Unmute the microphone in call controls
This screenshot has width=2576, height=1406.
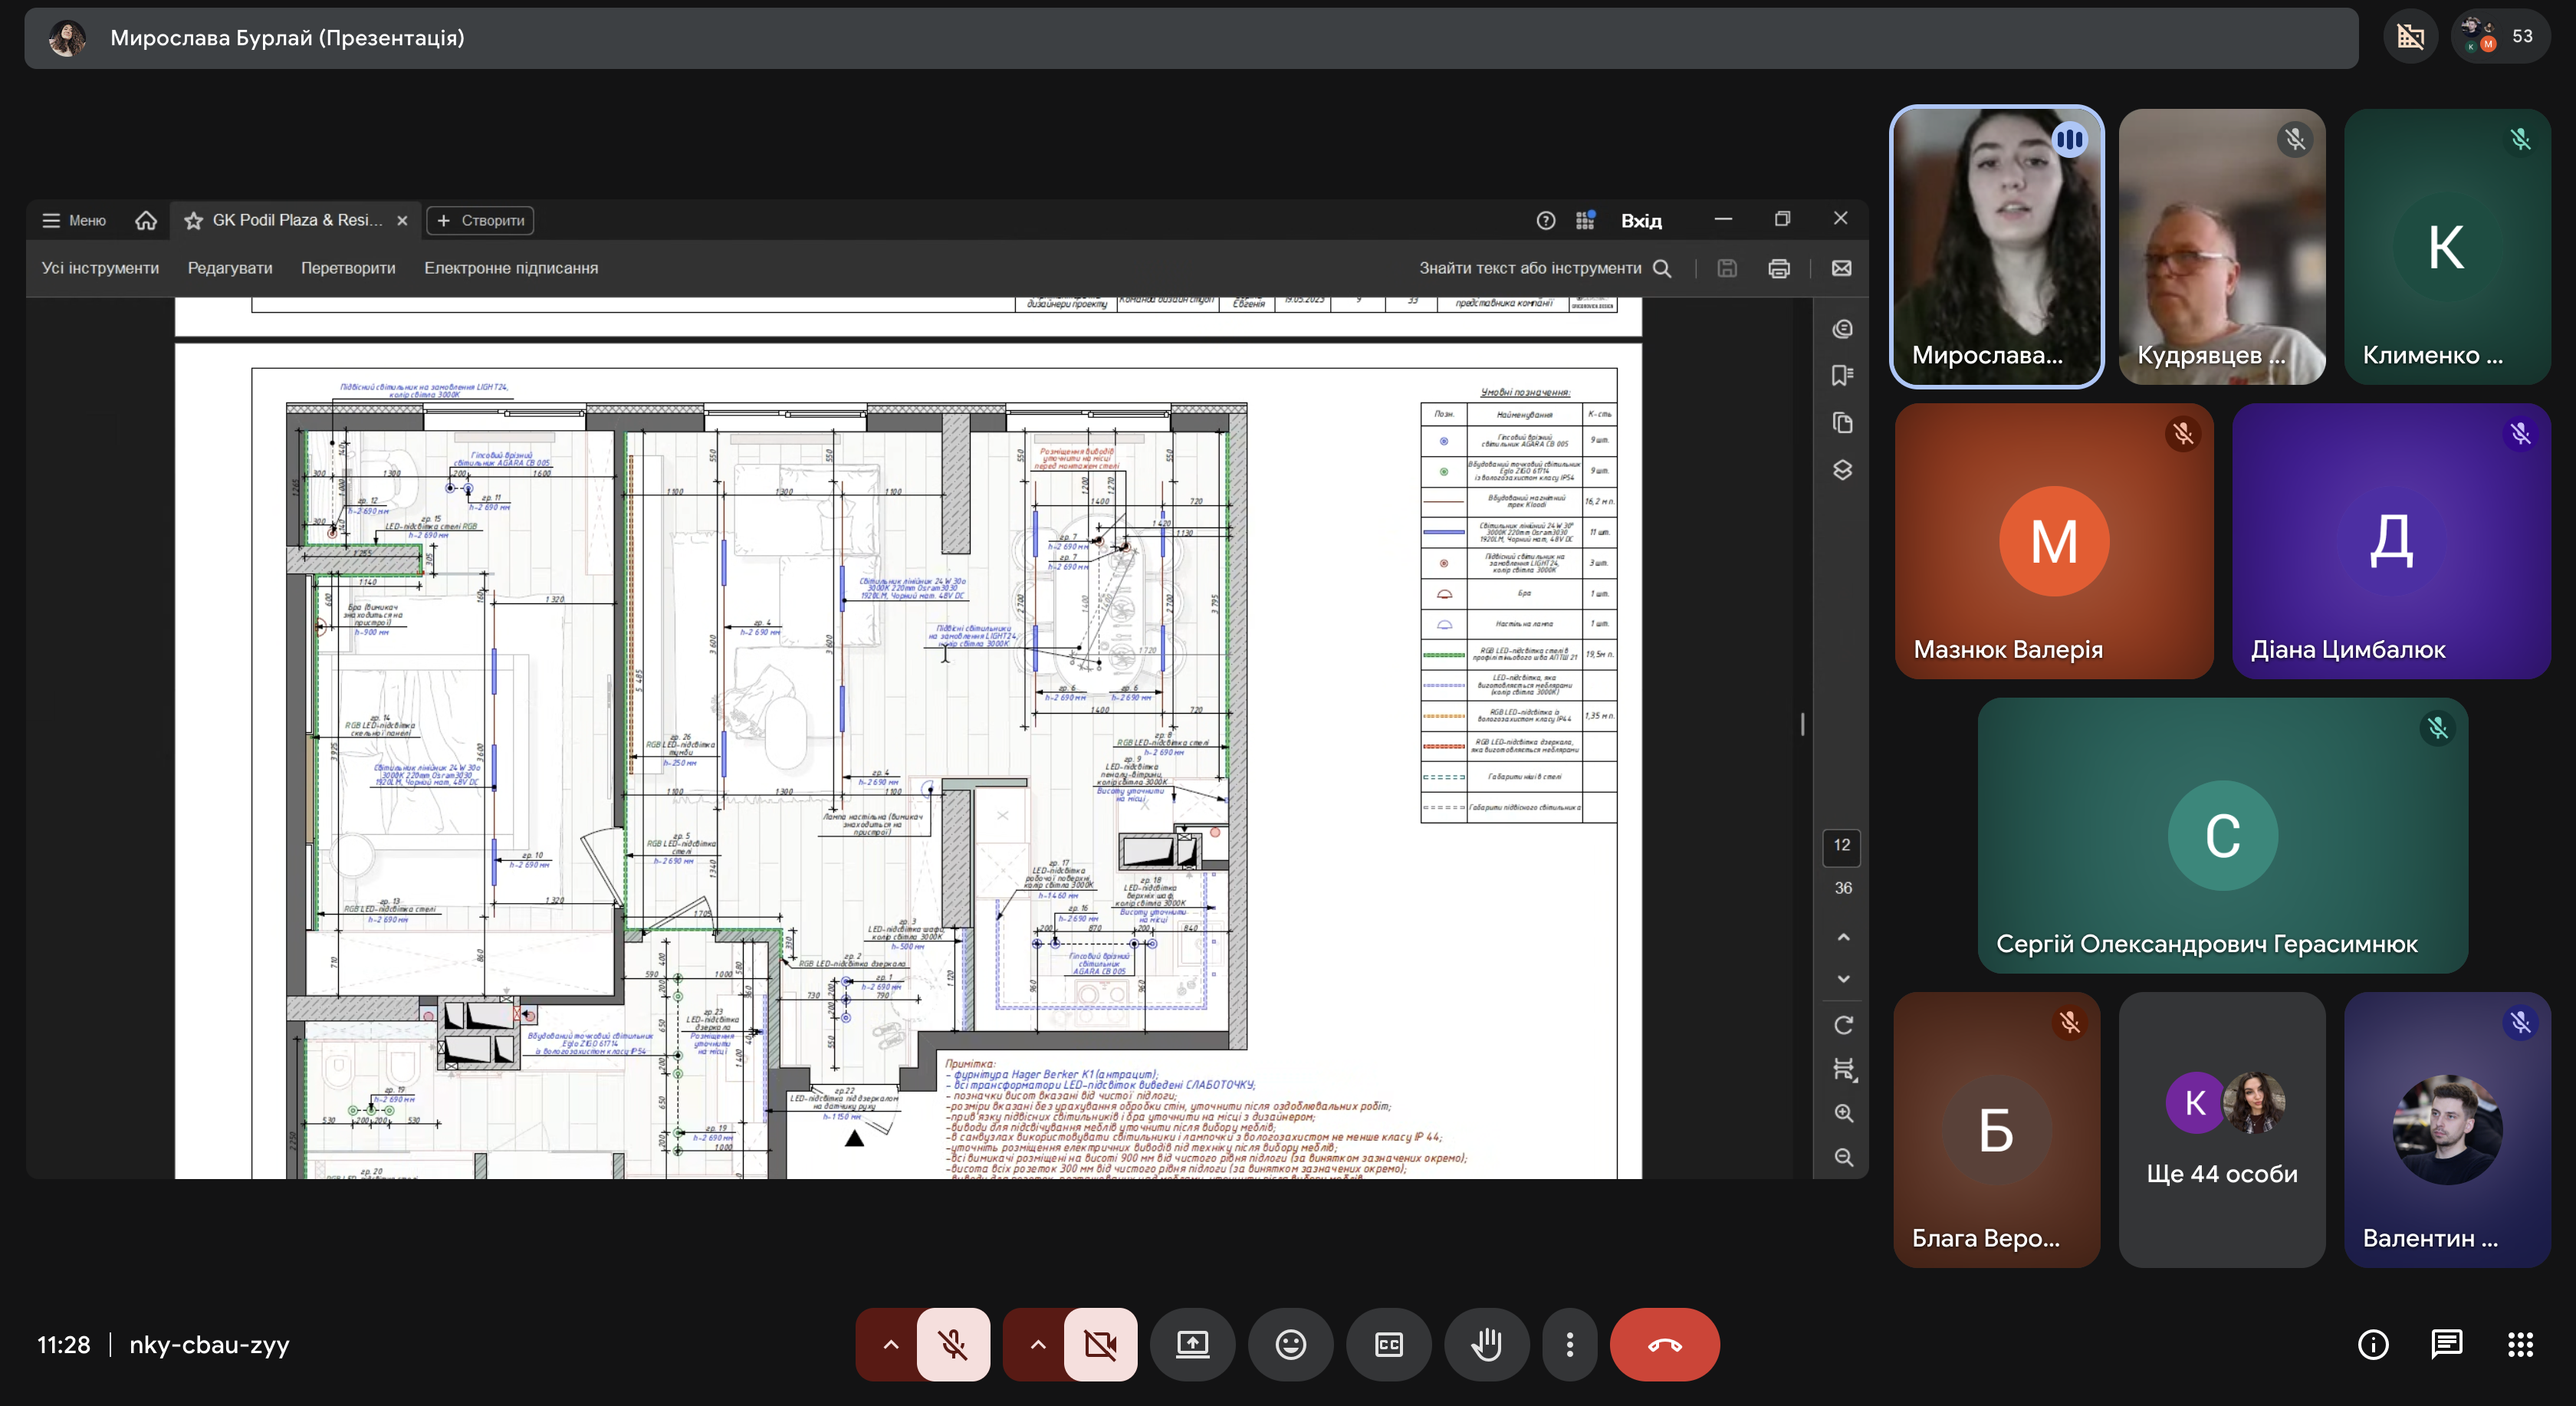(953, 1344)
